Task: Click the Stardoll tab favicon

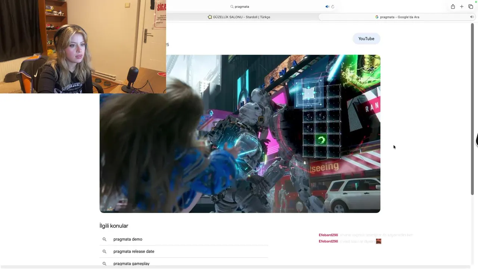Action: coord(210,17)
